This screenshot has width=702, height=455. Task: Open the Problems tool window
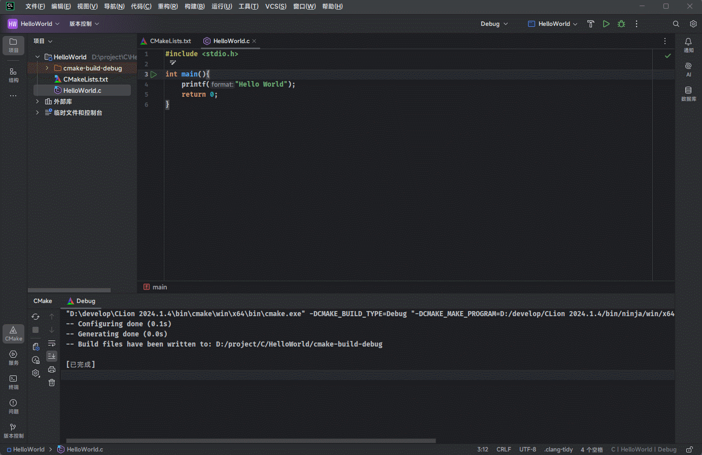(x=13, y=406)
